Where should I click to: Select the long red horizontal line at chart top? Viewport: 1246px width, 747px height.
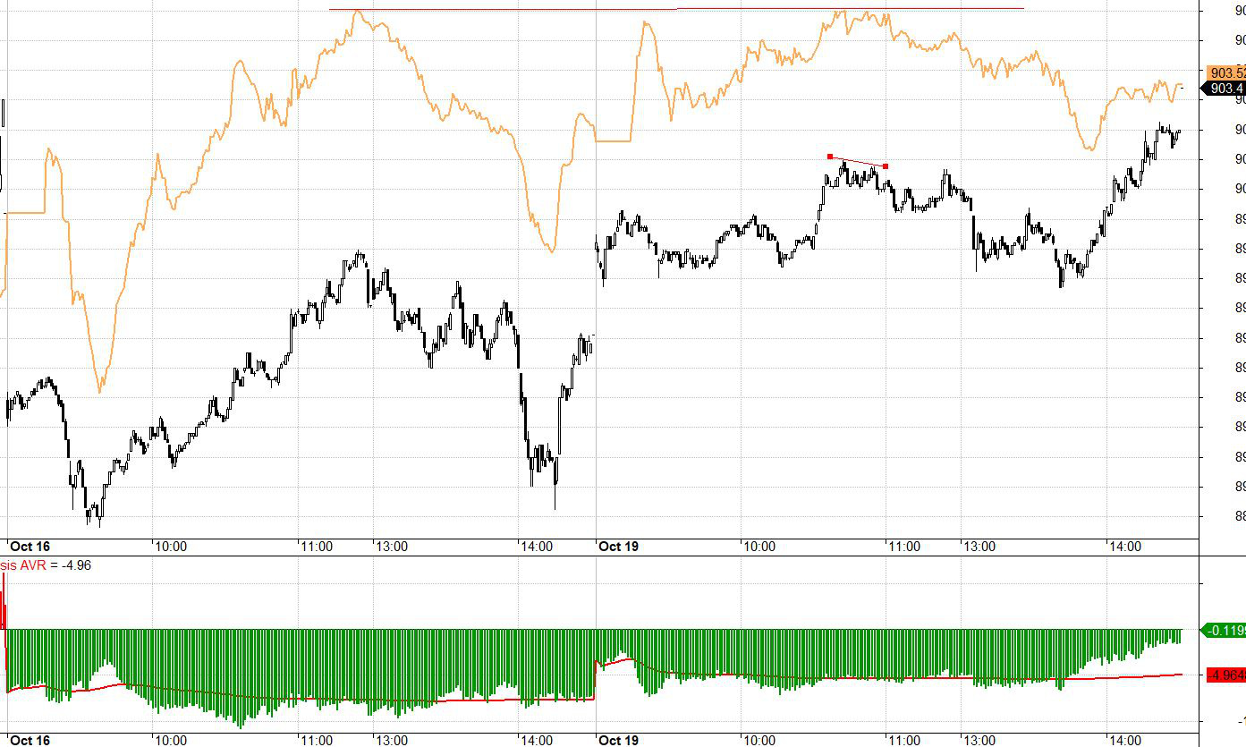tap(676, 9)
